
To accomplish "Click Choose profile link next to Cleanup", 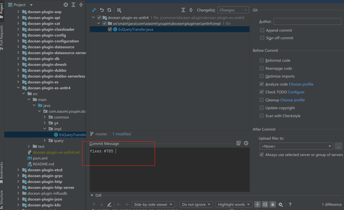I will click(x=292, y=100).
